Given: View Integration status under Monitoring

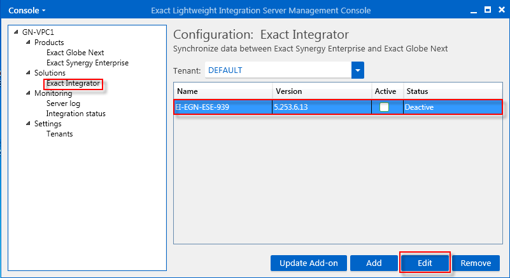Looking at the screenshot, I should click(76, 114).
